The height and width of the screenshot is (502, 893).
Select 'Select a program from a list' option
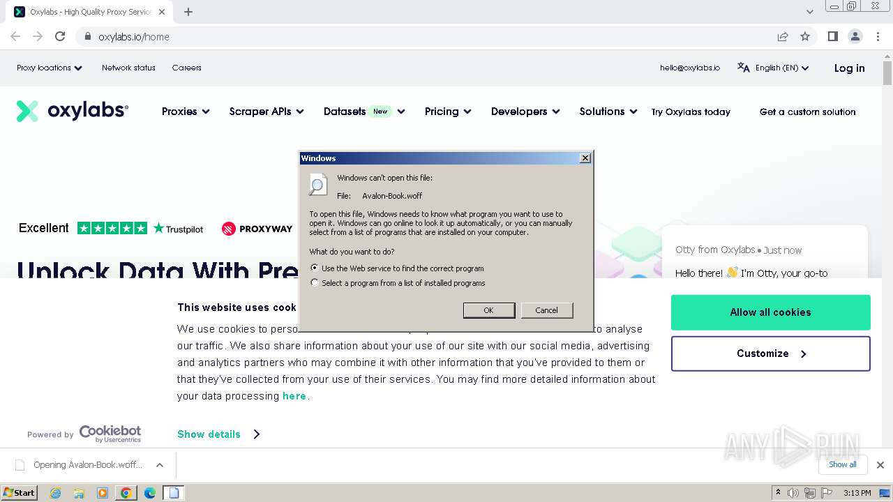[x=315, y=283]
